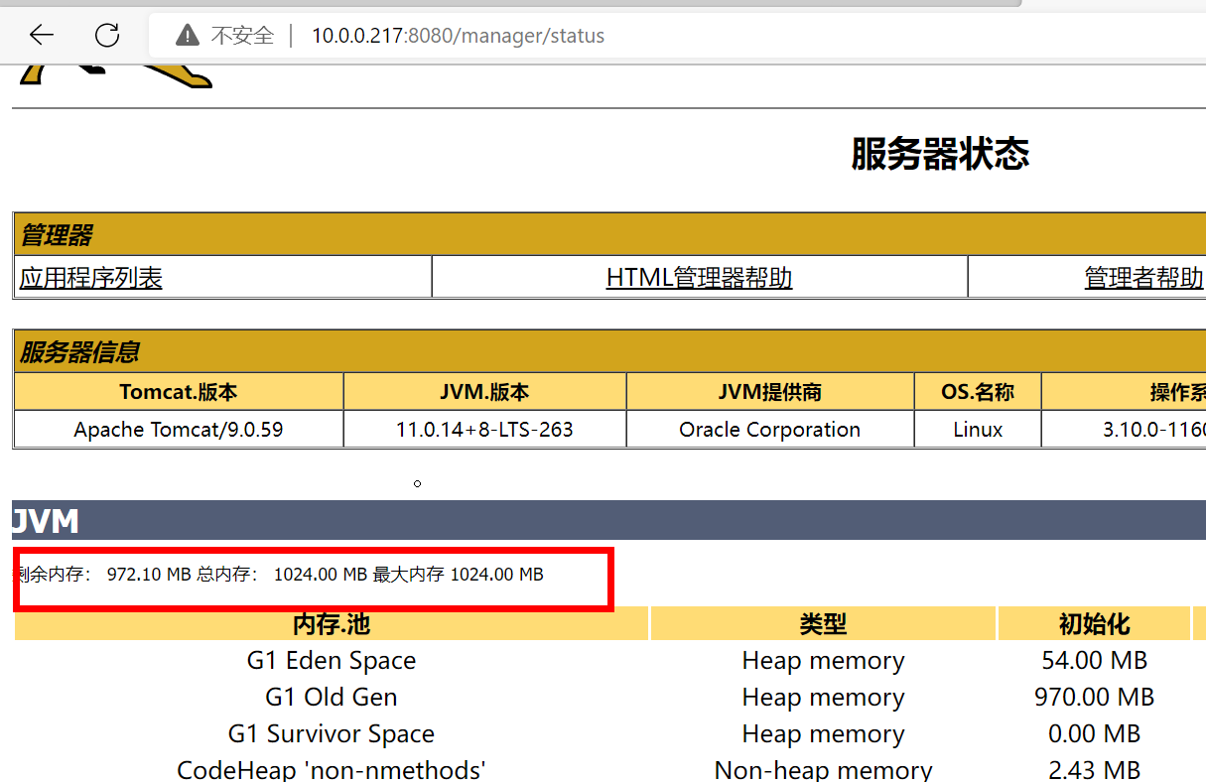
Task: Click the not-secure warning triangle icon
Action: point(187,36)
